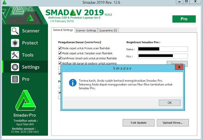Image resolution: width=203 pixels, height=140 pixels.
Task: Click the blue information icon in dialog
Action: pos(73,83)
